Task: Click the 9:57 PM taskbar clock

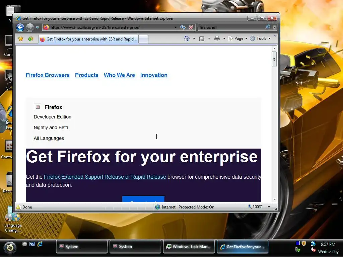Action: coord(328,244)
